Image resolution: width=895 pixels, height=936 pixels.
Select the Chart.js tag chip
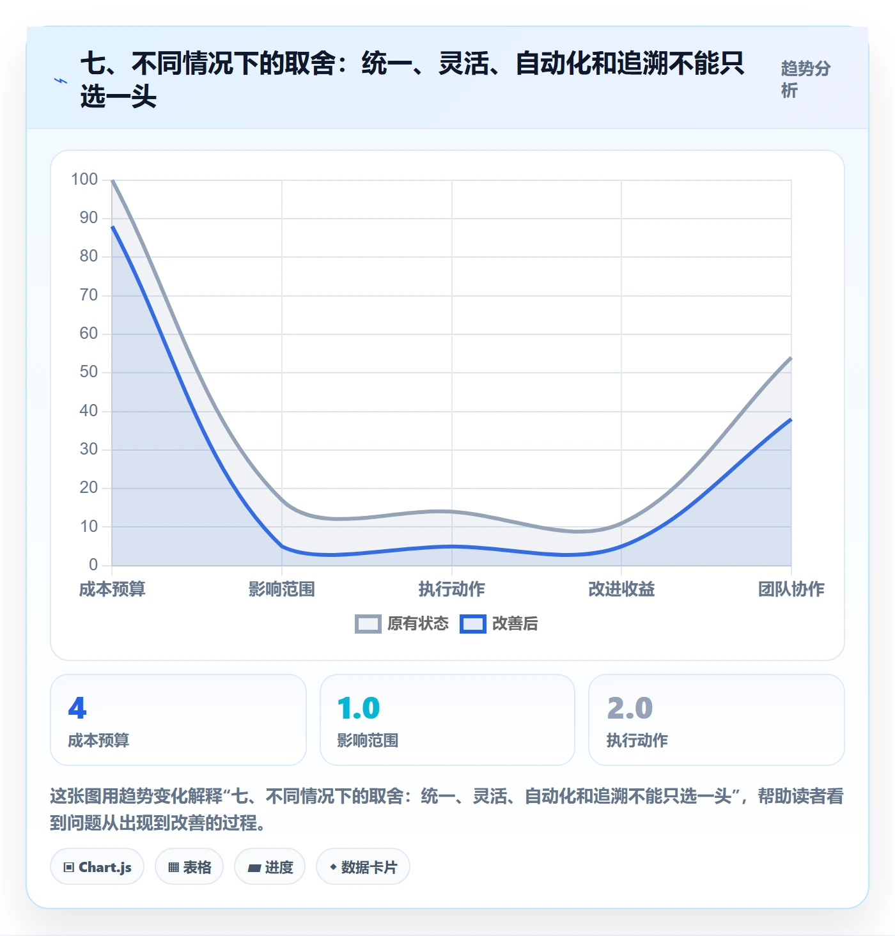tap(97, 867)
